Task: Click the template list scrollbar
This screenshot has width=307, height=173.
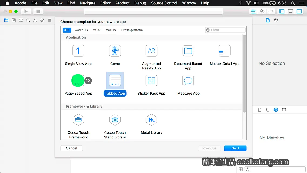Action: [244, 74]
